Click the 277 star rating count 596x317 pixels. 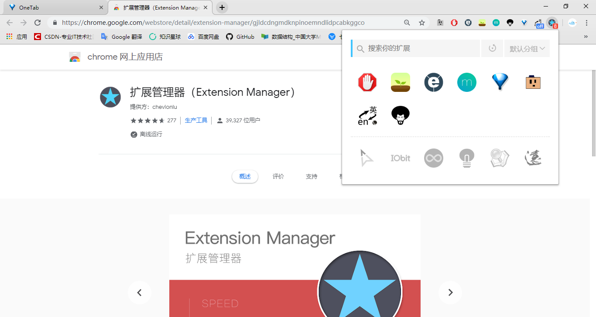pos(171,120)
